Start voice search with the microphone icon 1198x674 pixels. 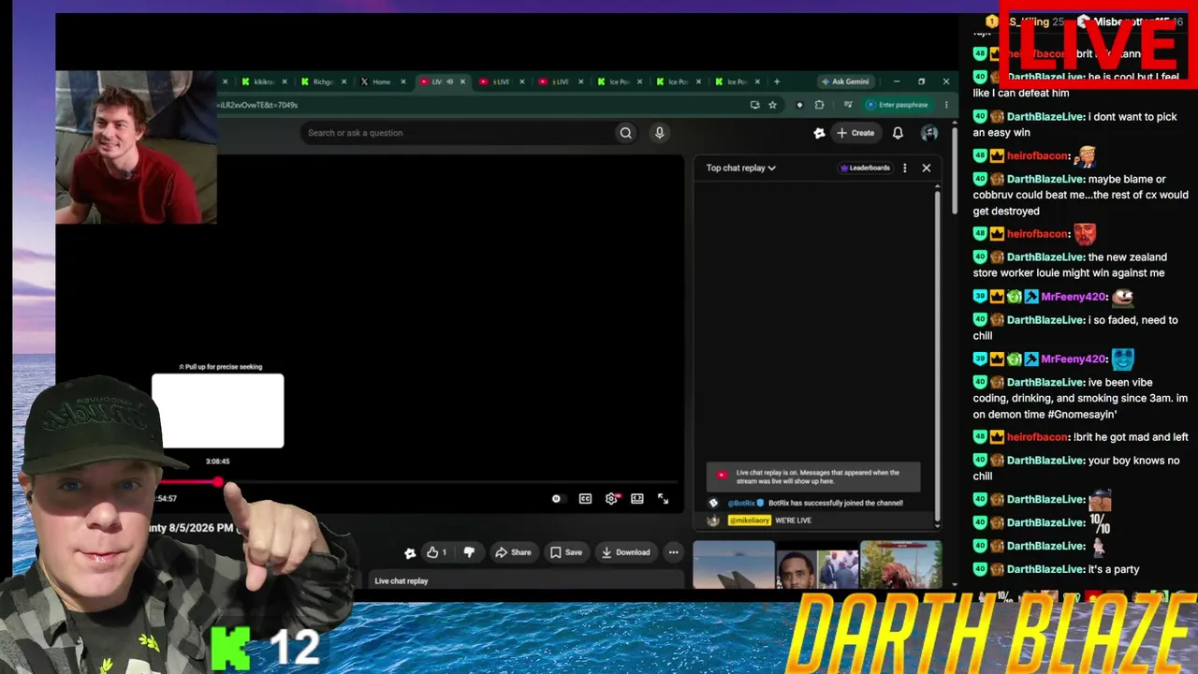click(x=659, y=133)
